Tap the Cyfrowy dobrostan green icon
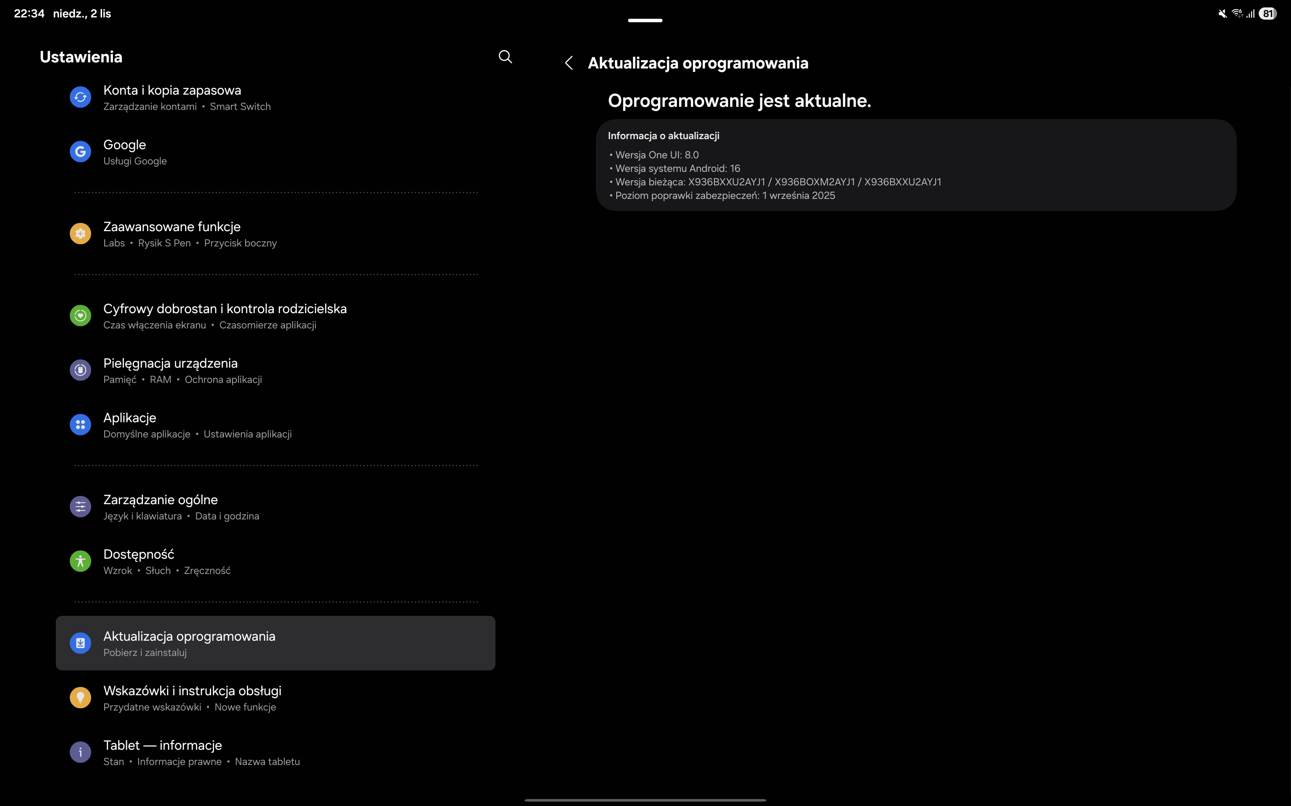 coord(81,316)
